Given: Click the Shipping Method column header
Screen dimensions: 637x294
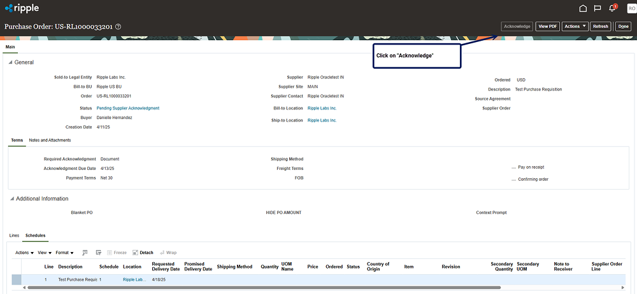Looking at the screenshot, I should tap(235, 267).
